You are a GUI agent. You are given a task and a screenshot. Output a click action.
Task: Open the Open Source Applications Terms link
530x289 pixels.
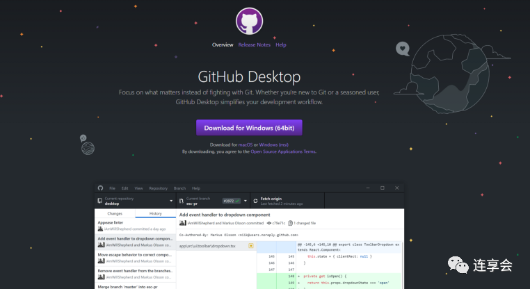pos(283,151)
